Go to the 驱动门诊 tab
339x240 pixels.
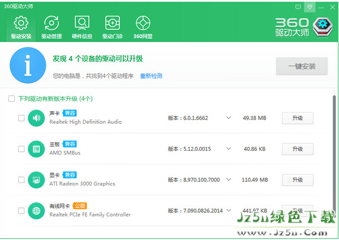point(112,27)
